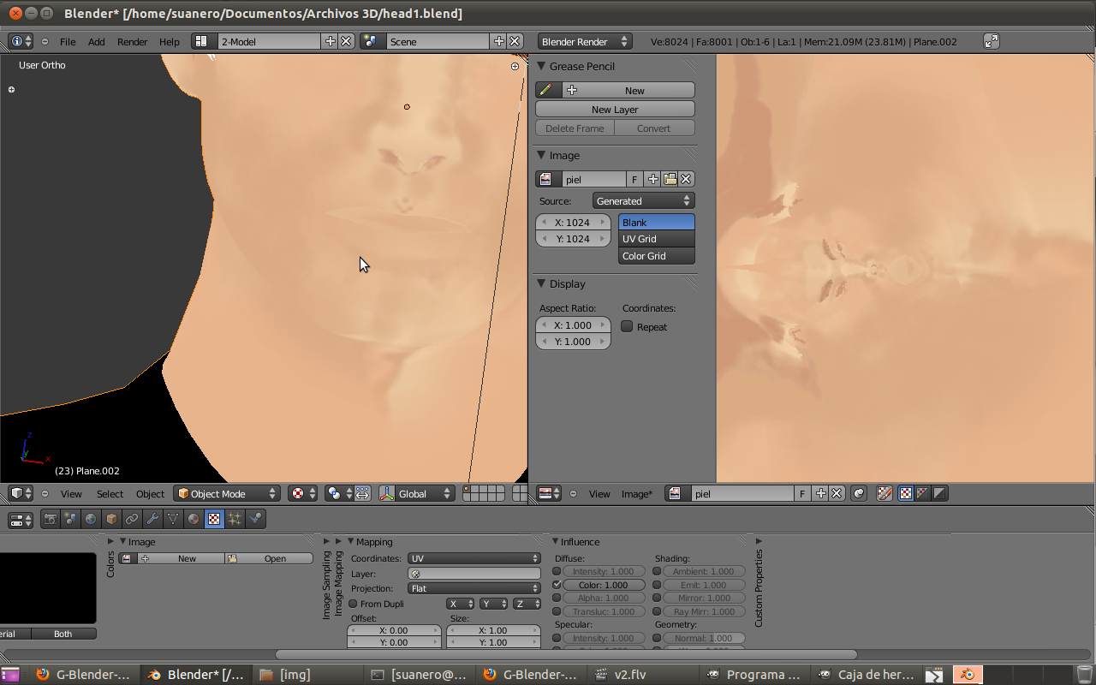
Task: Open the particles properties icon
Action: (x=235, y=519)
